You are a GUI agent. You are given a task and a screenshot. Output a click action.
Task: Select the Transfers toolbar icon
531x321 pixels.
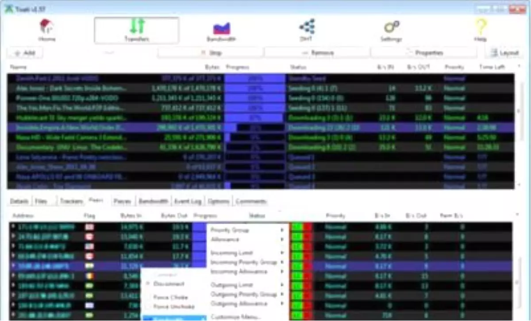click(x=137, y=27)
